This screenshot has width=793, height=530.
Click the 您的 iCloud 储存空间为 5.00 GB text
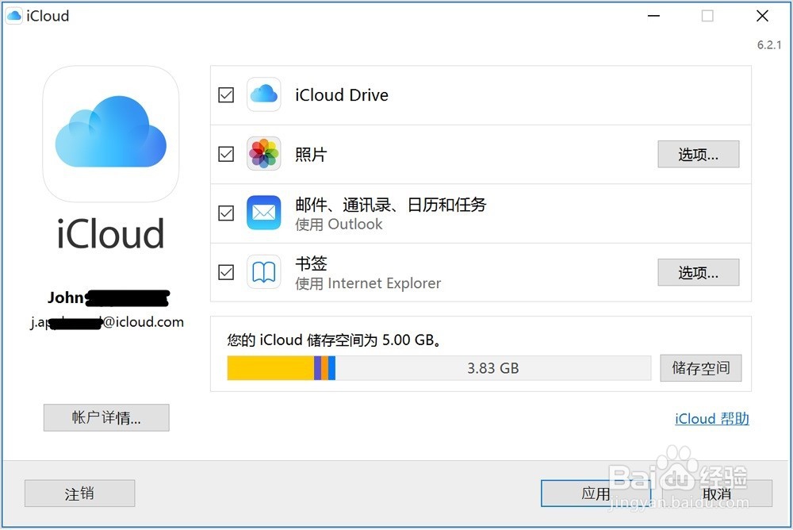pyautogui.click(x=335, y=340)
